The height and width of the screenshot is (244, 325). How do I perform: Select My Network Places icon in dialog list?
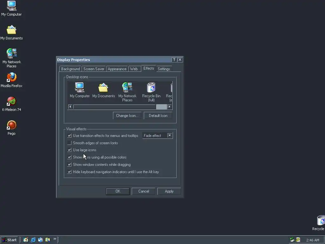(127, 92)
